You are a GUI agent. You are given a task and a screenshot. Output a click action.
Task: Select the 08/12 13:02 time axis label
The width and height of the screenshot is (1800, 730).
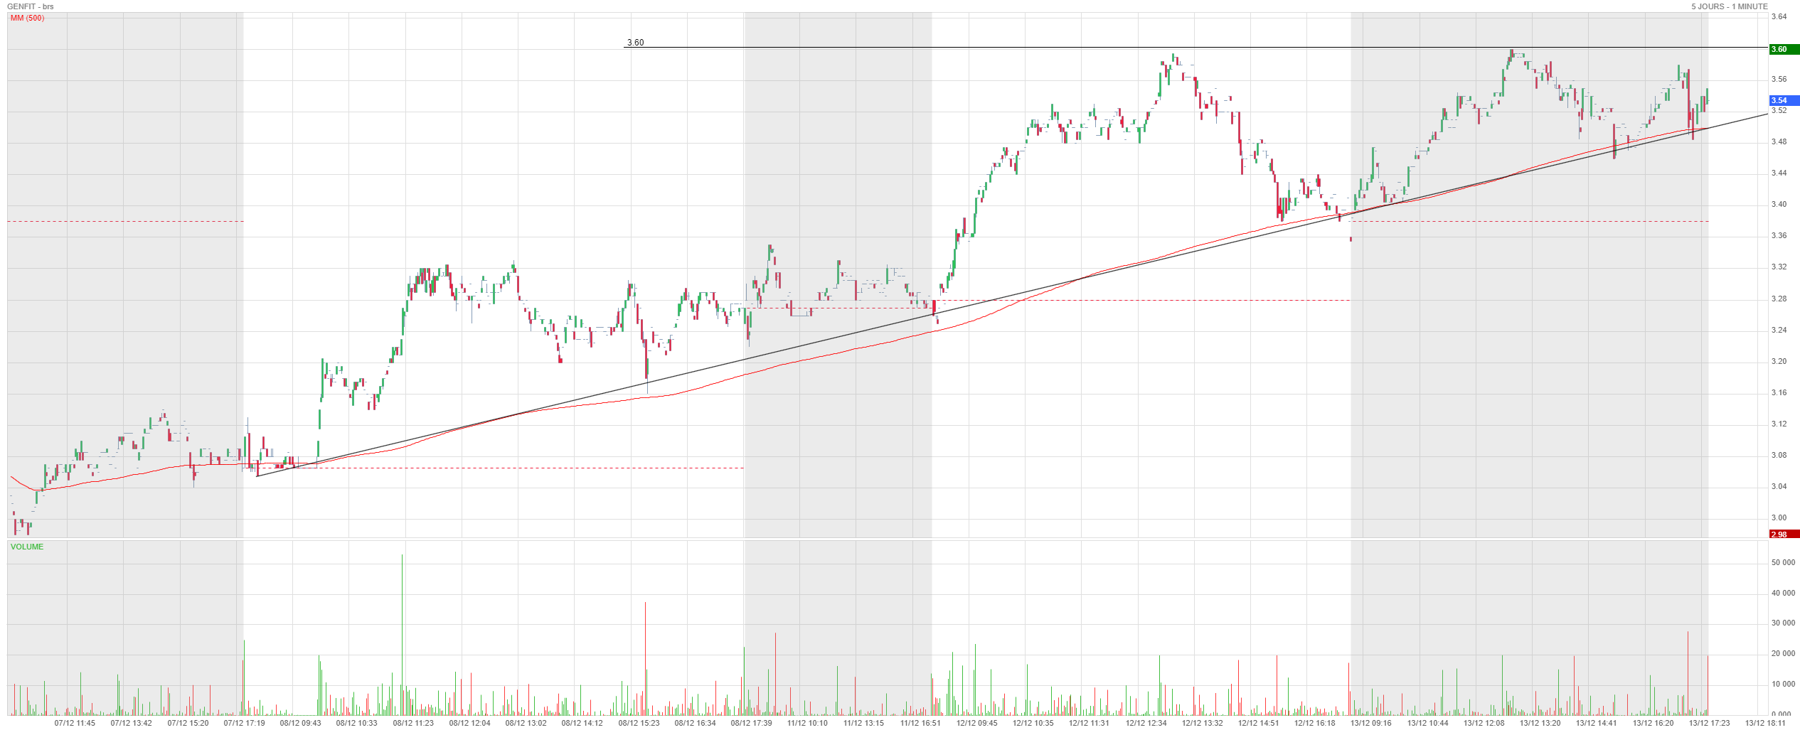(x=526, y=723)
